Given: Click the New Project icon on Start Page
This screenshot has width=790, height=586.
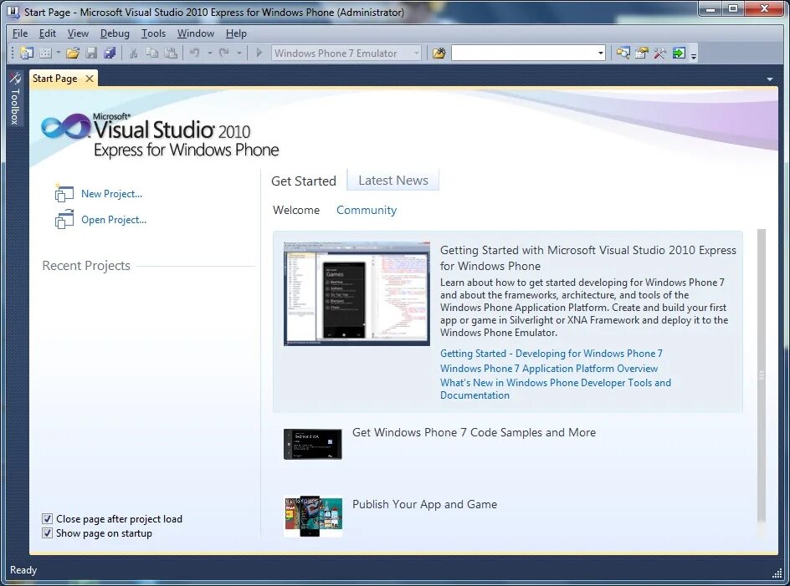Looking at the screenshot, I should [64, 193].
